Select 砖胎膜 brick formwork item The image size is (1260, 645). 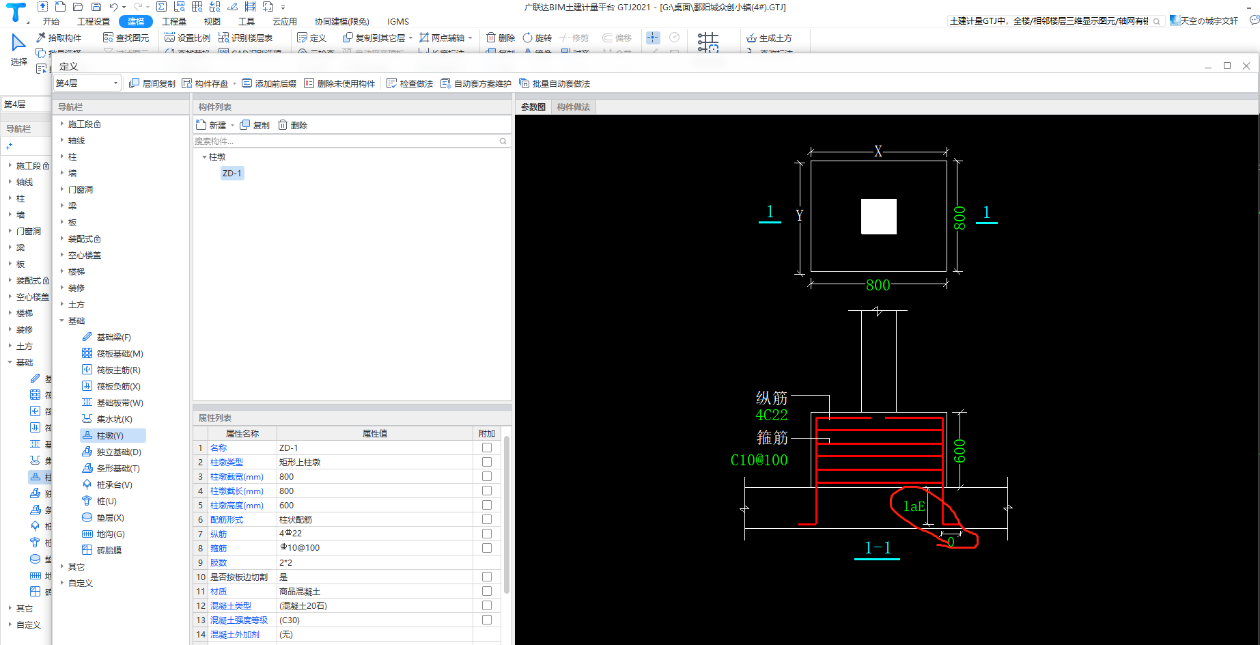102,550
